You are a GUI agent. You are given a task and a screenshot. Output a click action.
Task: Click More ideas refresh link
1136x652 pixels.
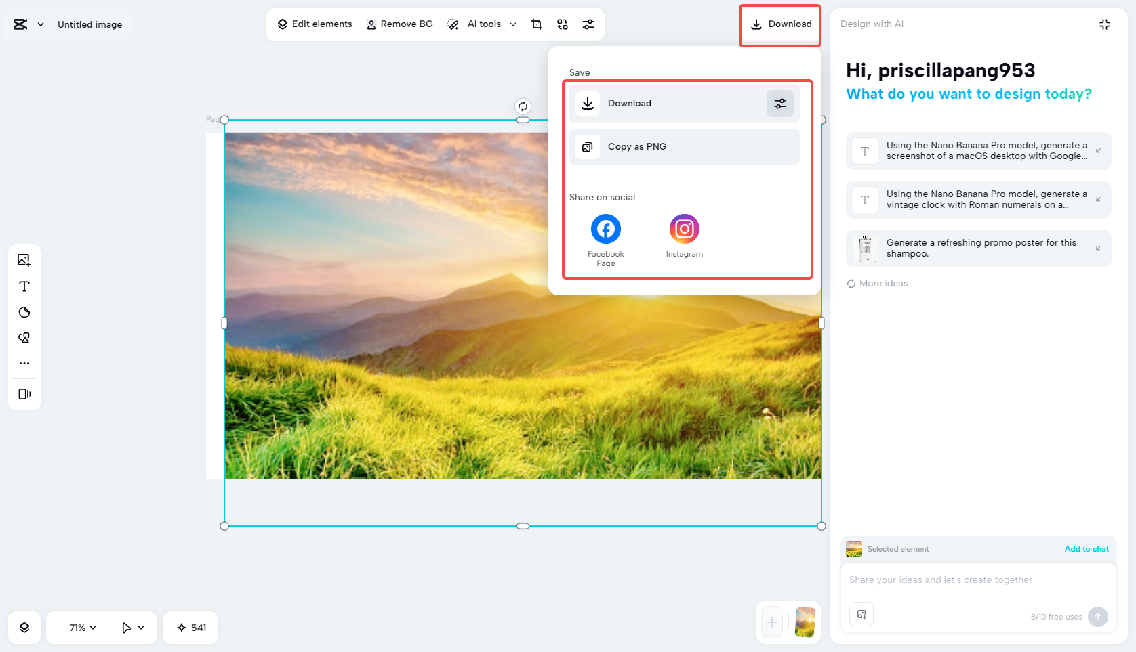tap(877, 284)
